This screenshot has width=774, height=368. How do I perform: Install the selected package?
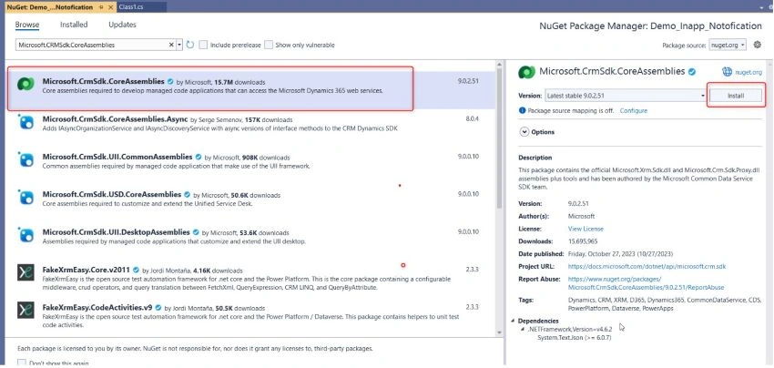(736, 96)
